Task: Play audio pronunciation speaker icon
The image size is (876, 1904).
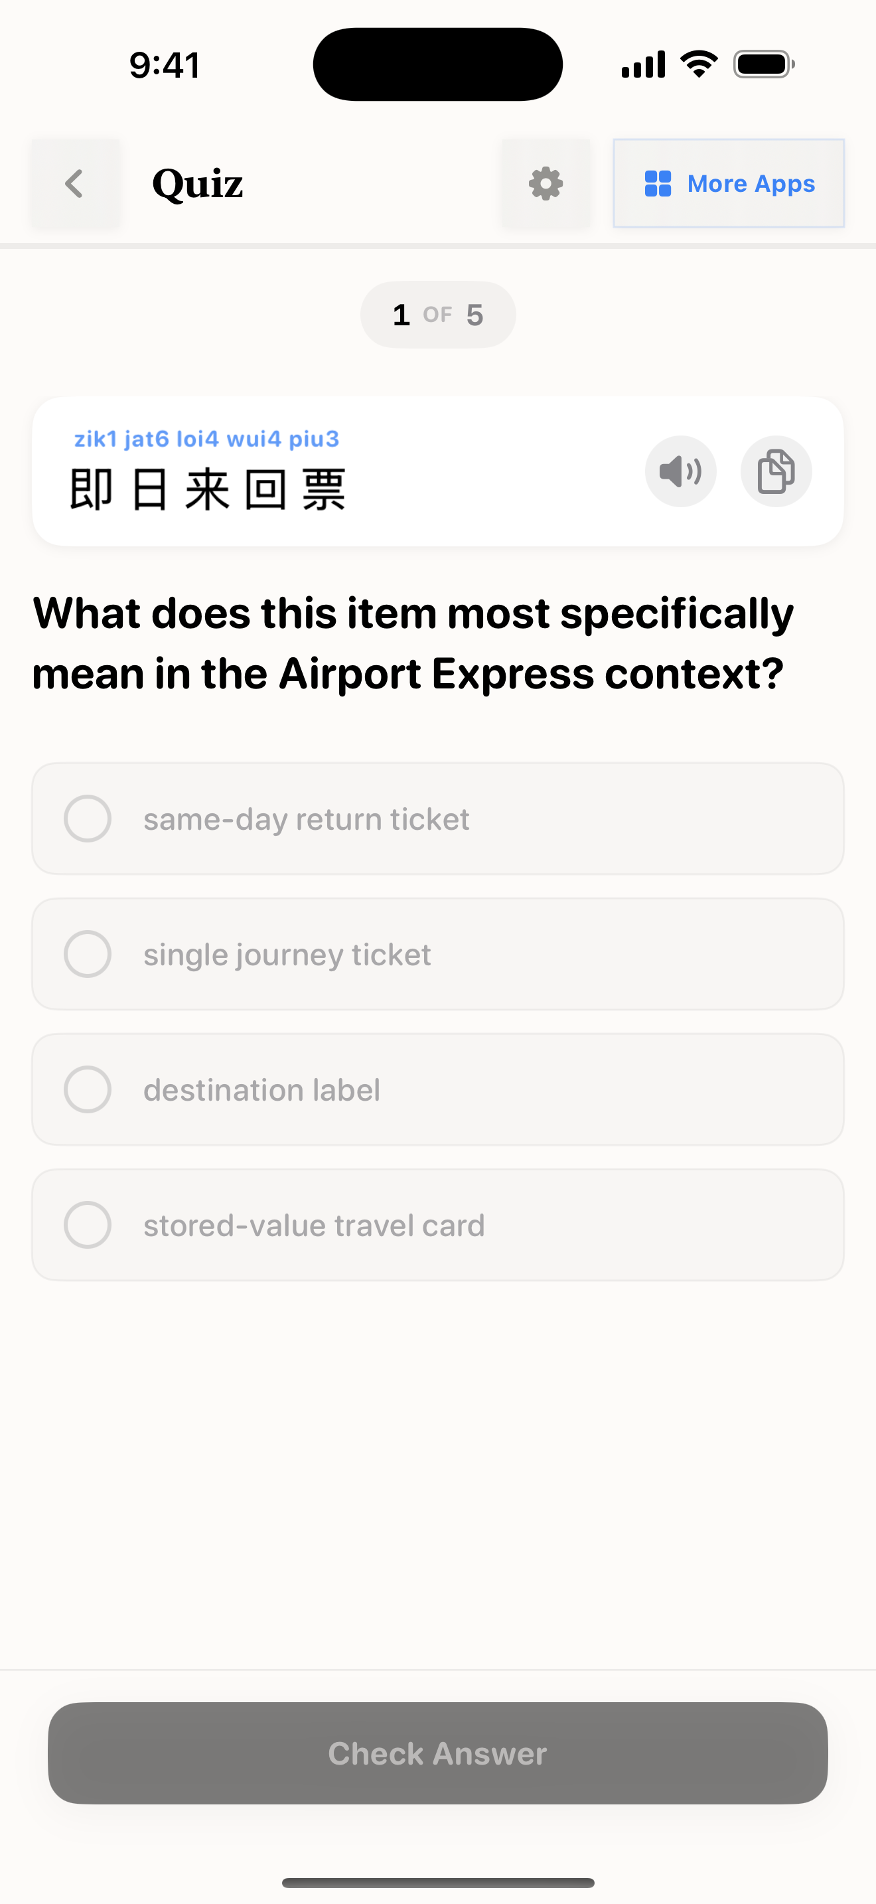Action: click(x=680, y=471)
